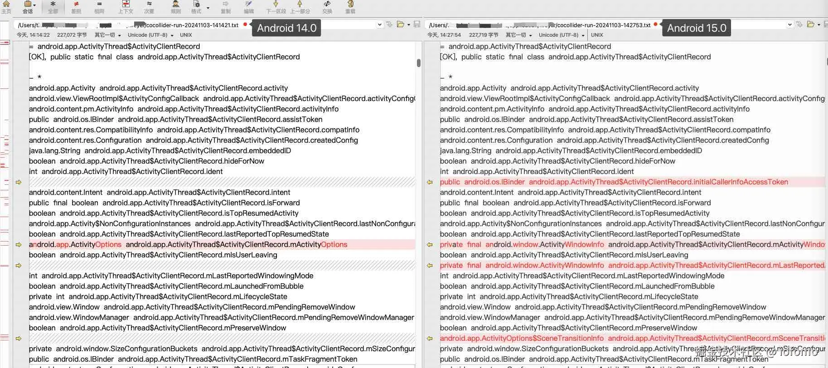
Task: Click the left pane open folder icon
Action: [400, 24]
